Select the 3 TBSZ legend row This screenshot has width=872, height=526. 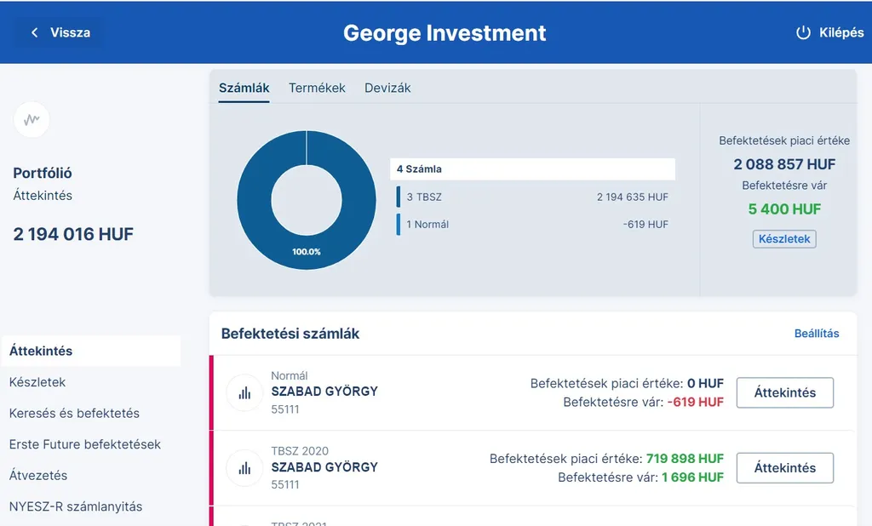pos(532,197)
